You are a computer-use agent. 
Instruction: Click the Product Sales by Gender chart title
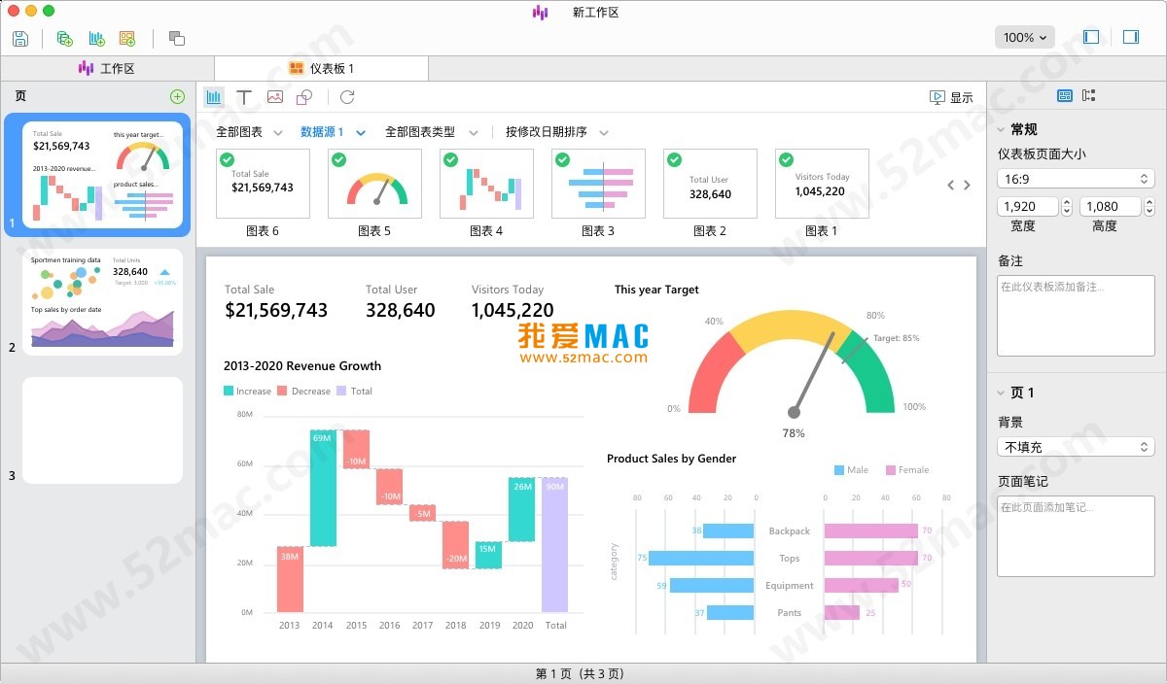[671, 459]
